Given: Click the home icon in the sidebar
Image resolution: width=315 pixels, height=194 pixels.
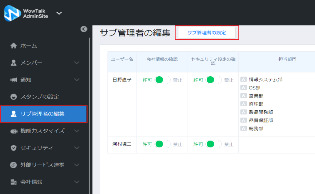Looking at the screenshot, I should 14,46.
